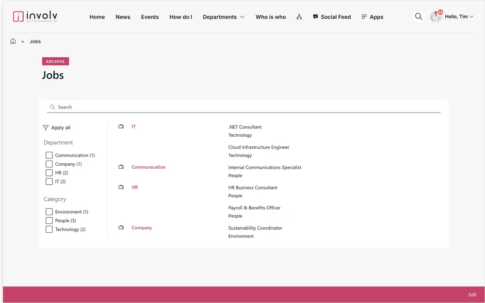Click the Edit link in footer

[x=472, y=295]
